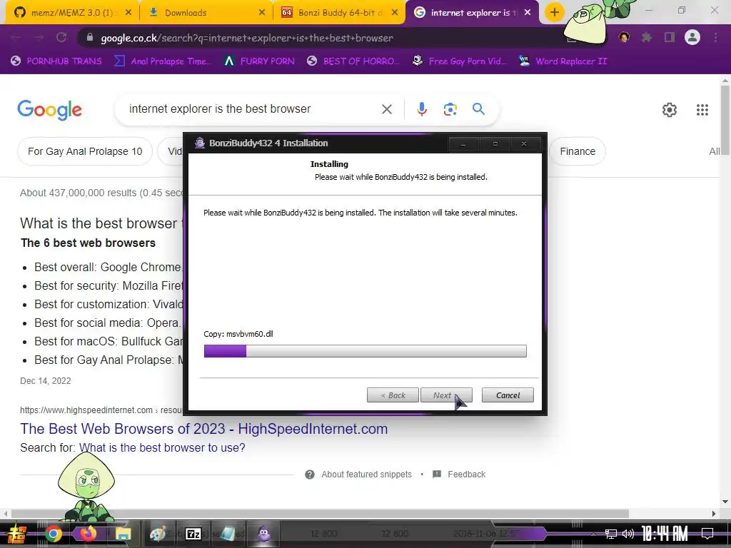731x548 pixels.
Task: Click the Feedback link
Action: point(467,475)
